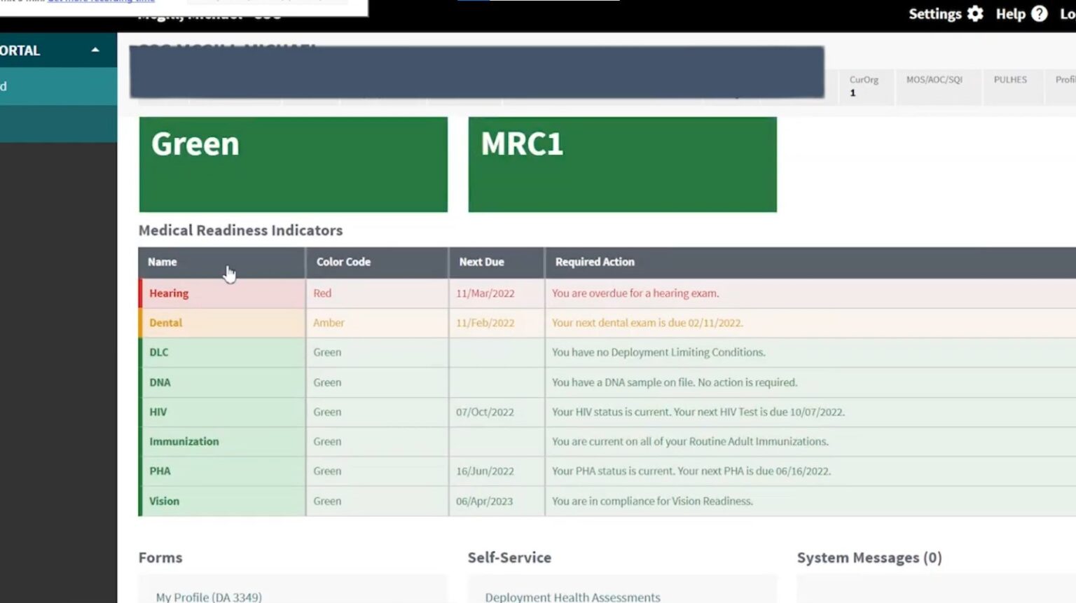Open the Dental readiness indicator
1076x603 pixels.
[165, 323]
